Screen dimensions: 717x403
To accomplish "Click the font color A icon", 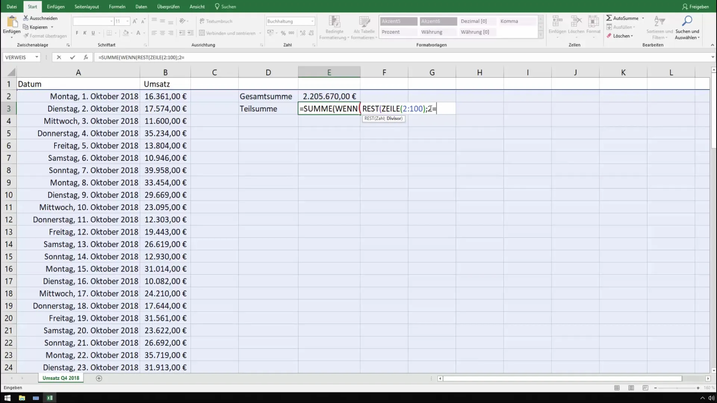I will [x=138, y=33].
